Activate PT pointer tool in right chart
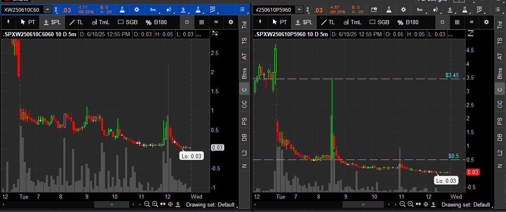506x212 pixels. click(279, 22)
